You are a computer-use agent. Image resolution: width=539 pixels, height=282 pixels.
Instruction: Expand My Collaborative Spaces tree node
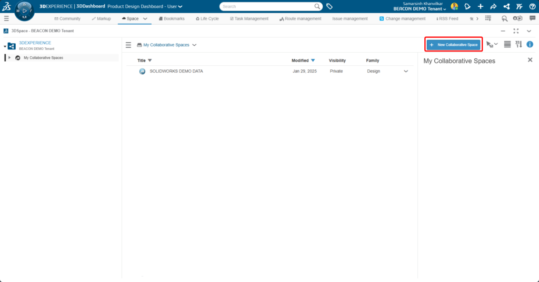[9, 57]
